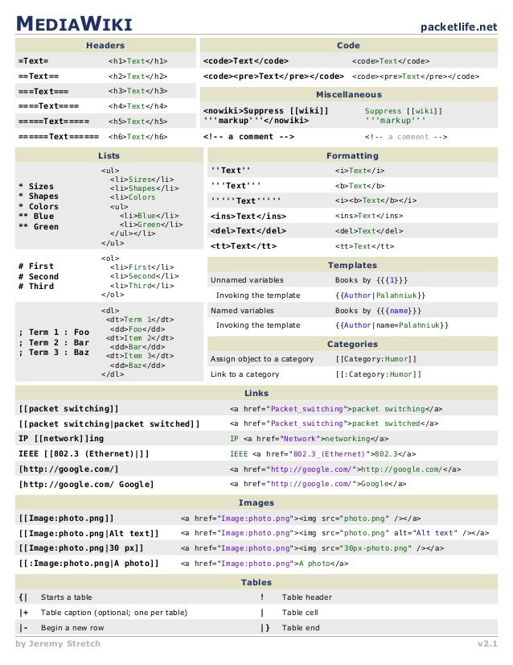The width and height of the screenshot is (513, 665).
Task: Select the Code section title
Action: tap(348, 45)
